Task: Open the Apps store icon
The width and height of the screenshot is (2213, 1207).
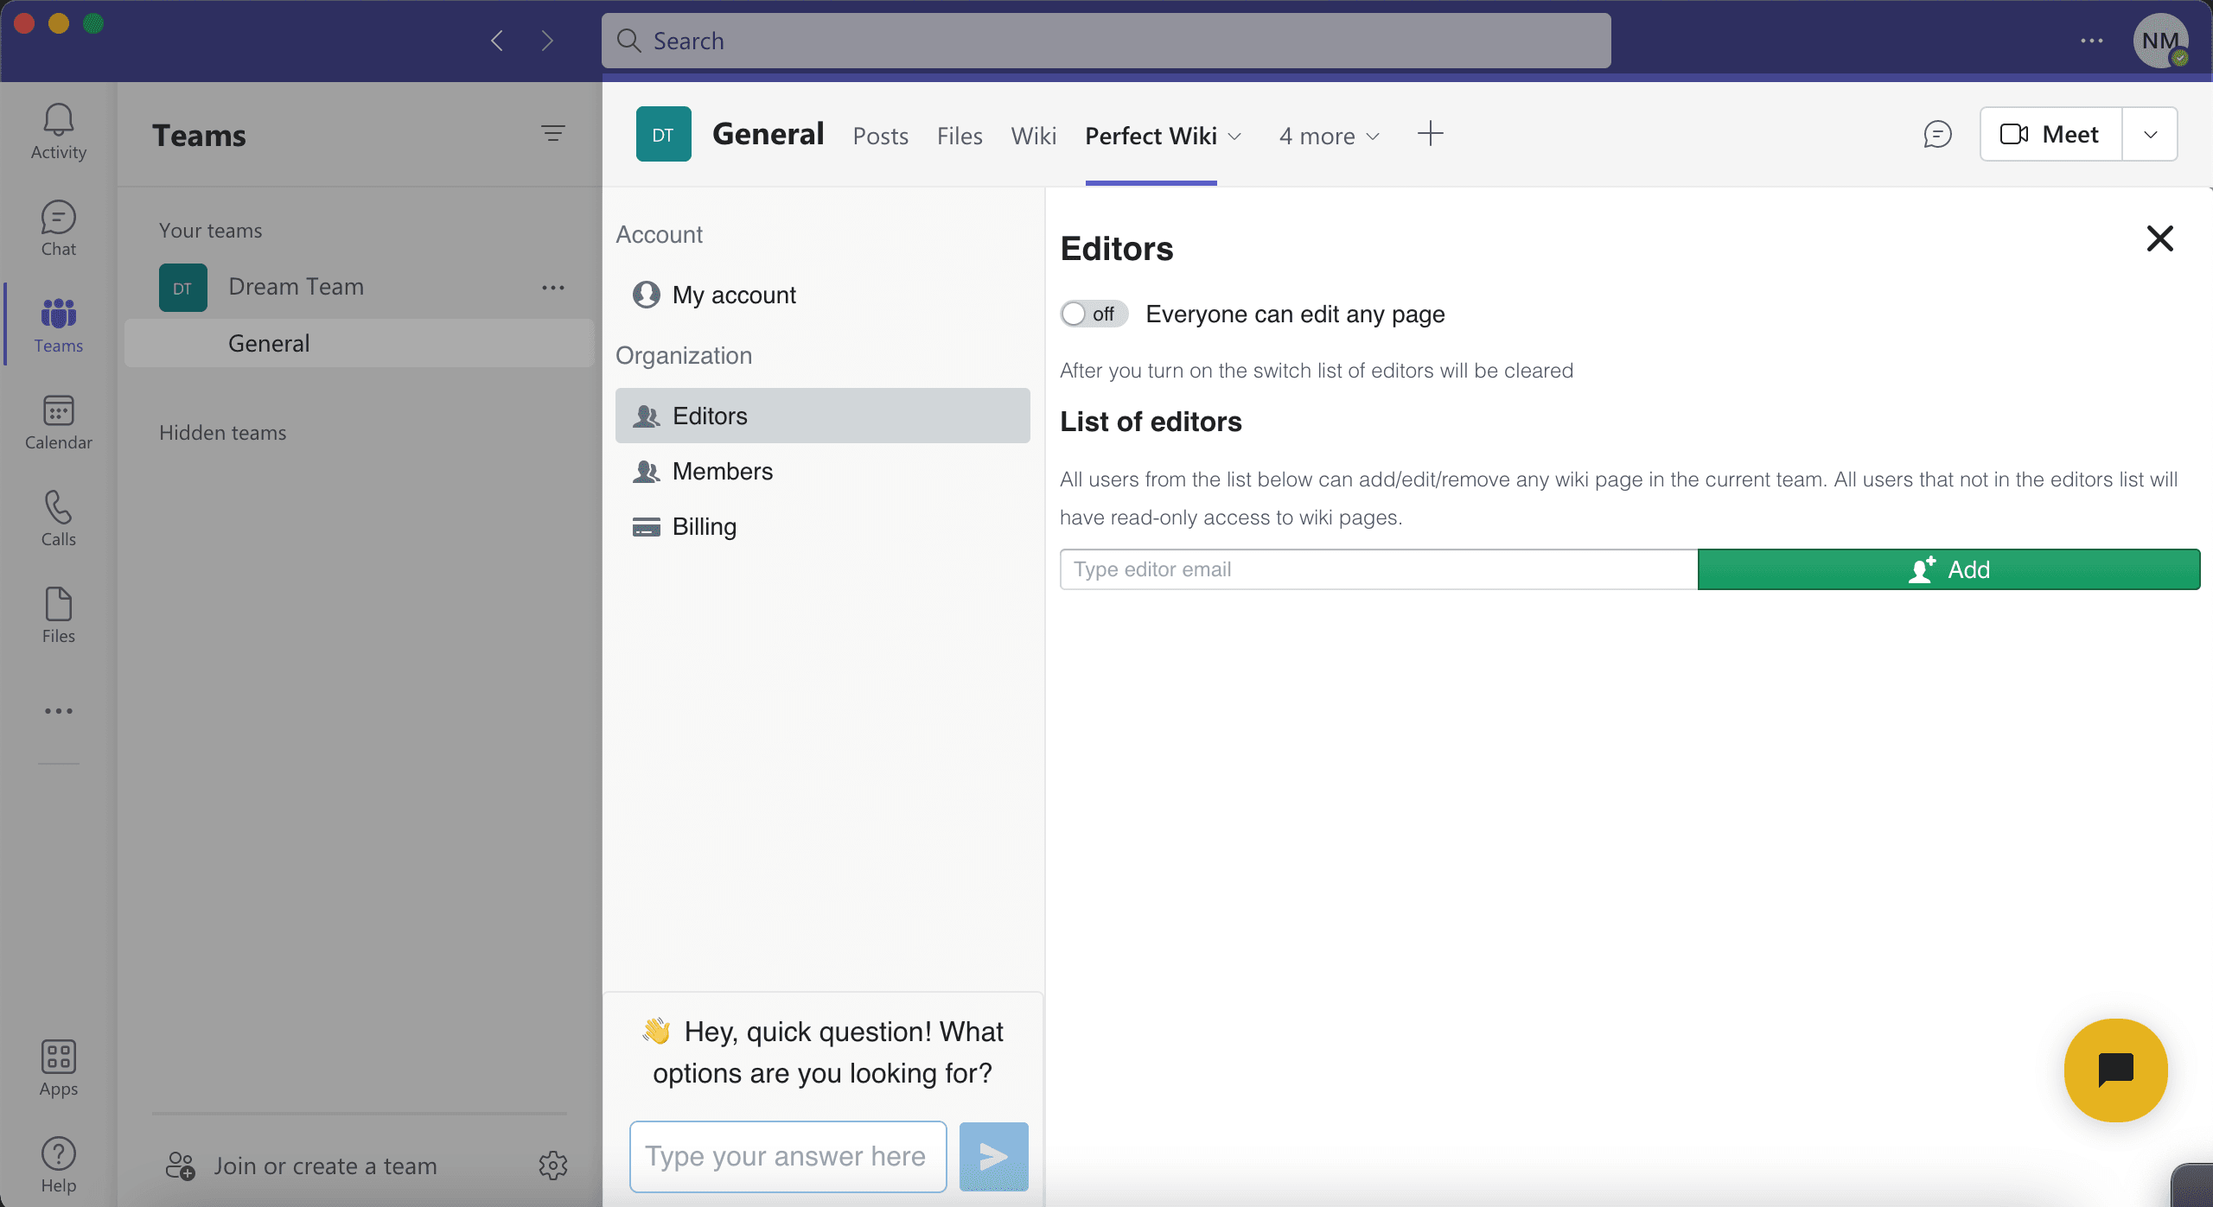Action: (59, 1068)
